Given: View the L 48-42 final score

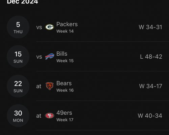Looking at the screenshot, I should tap(151, 57).
